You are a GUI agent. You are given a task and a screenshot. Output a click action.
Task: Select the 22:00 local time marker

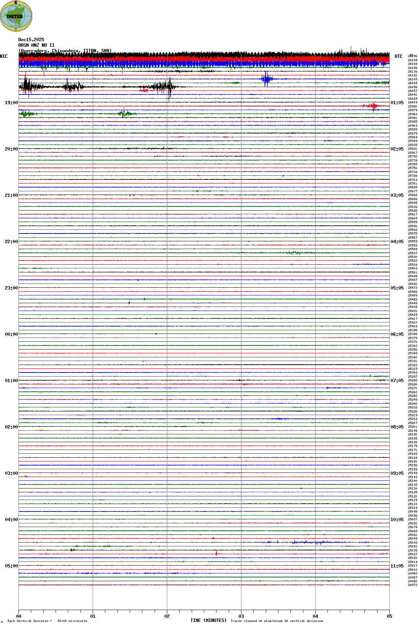[x=11, y=242]
